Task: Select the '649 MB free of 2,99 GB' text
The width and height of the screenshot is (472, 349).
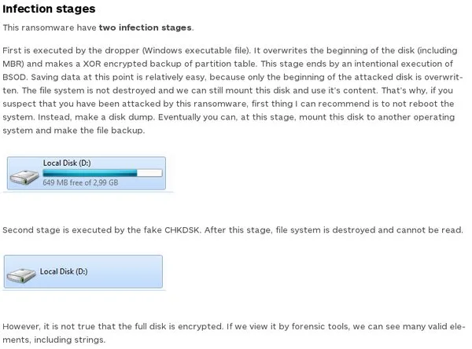Action: click(80, 182)
